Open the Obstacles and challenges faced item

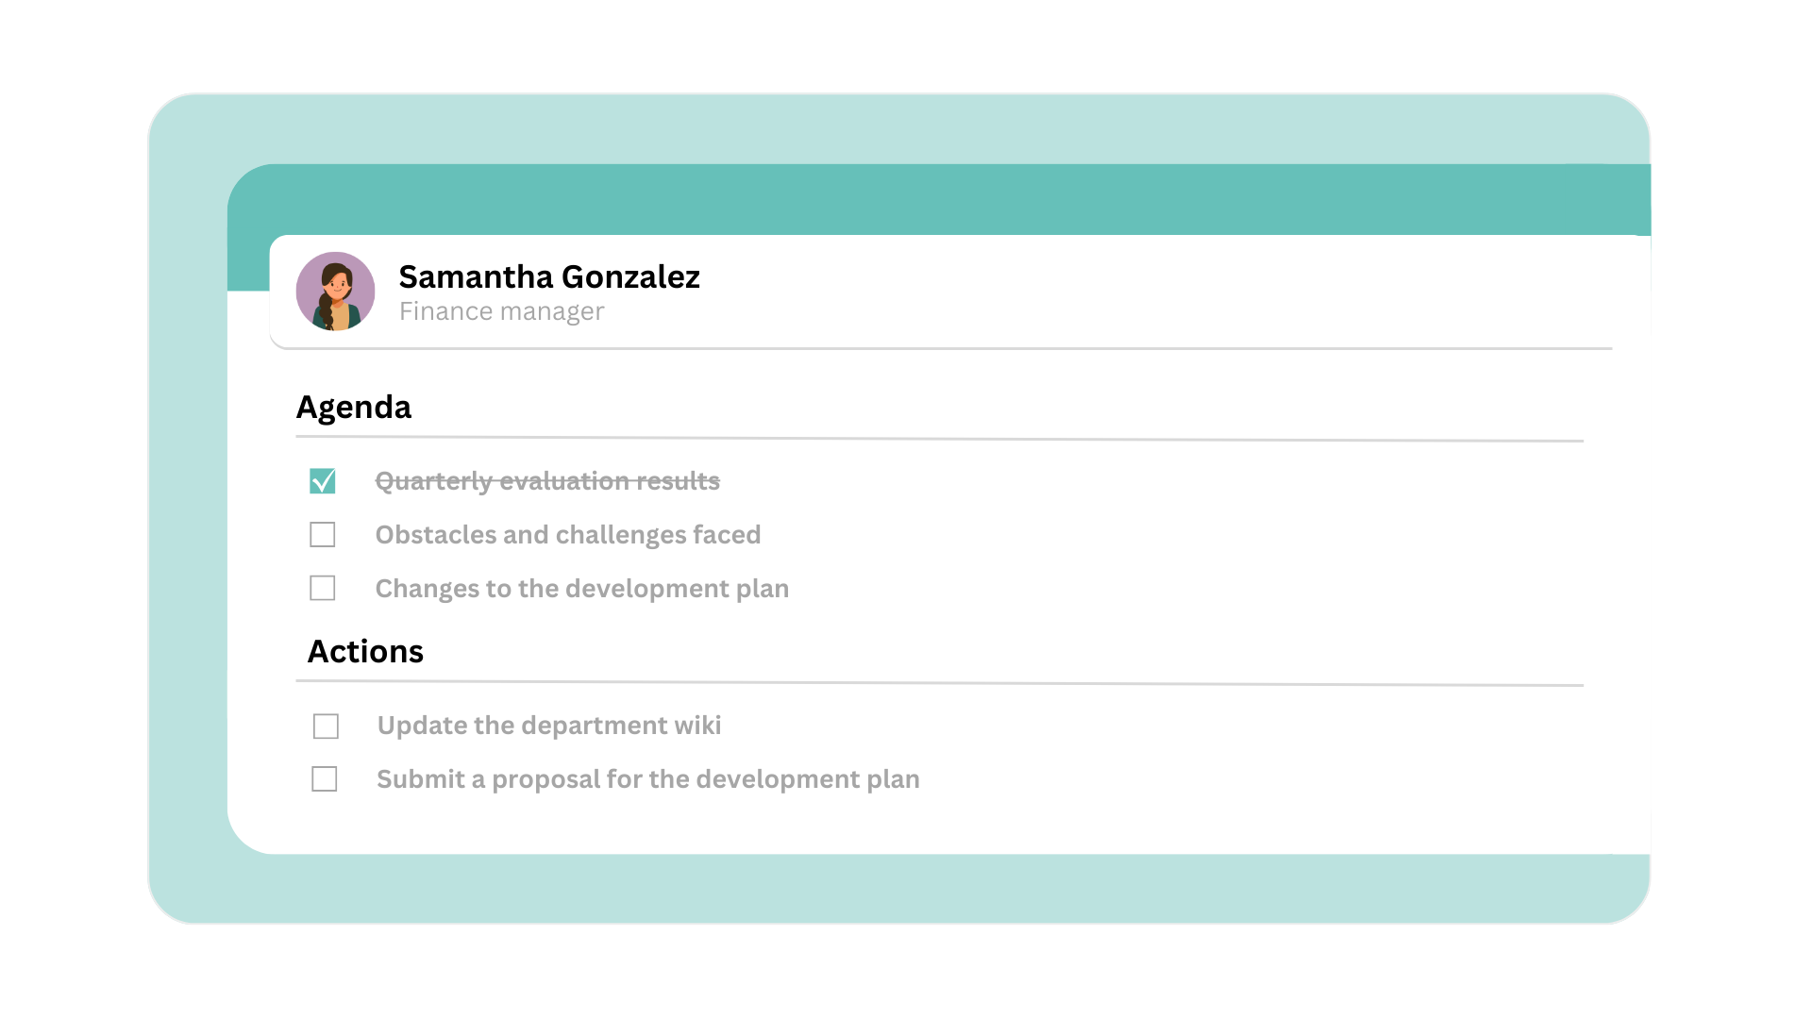pos(567,535)
